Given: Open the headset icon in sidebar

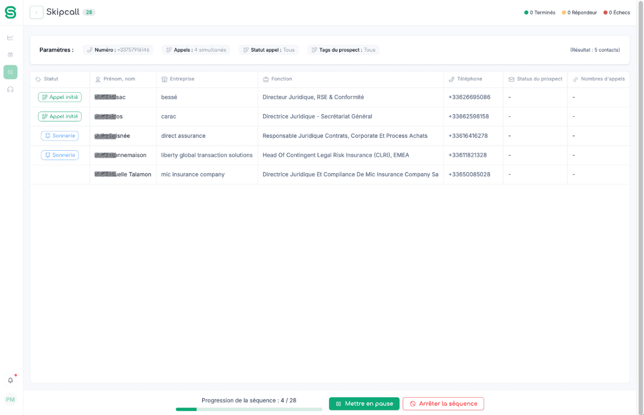Looking at the screenshot, I should tap(10, 90).
